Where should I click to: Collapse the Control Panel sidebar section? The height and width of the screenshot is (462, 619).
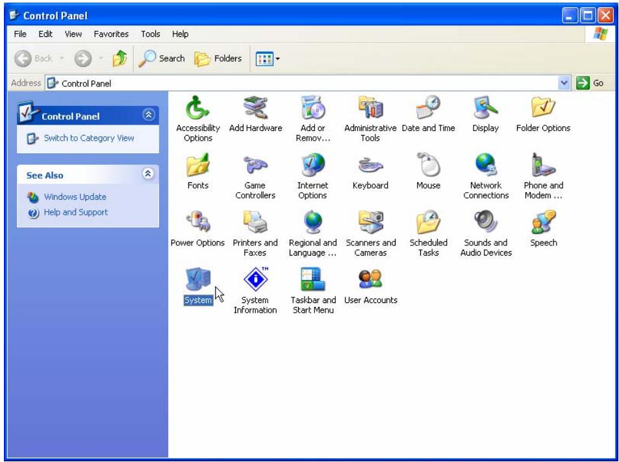[149, 115]
